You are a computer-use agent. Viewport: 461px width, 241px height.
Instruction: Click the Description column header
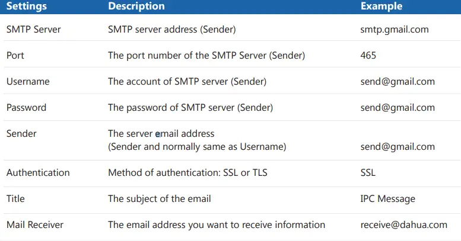click(x=136, y=7)
